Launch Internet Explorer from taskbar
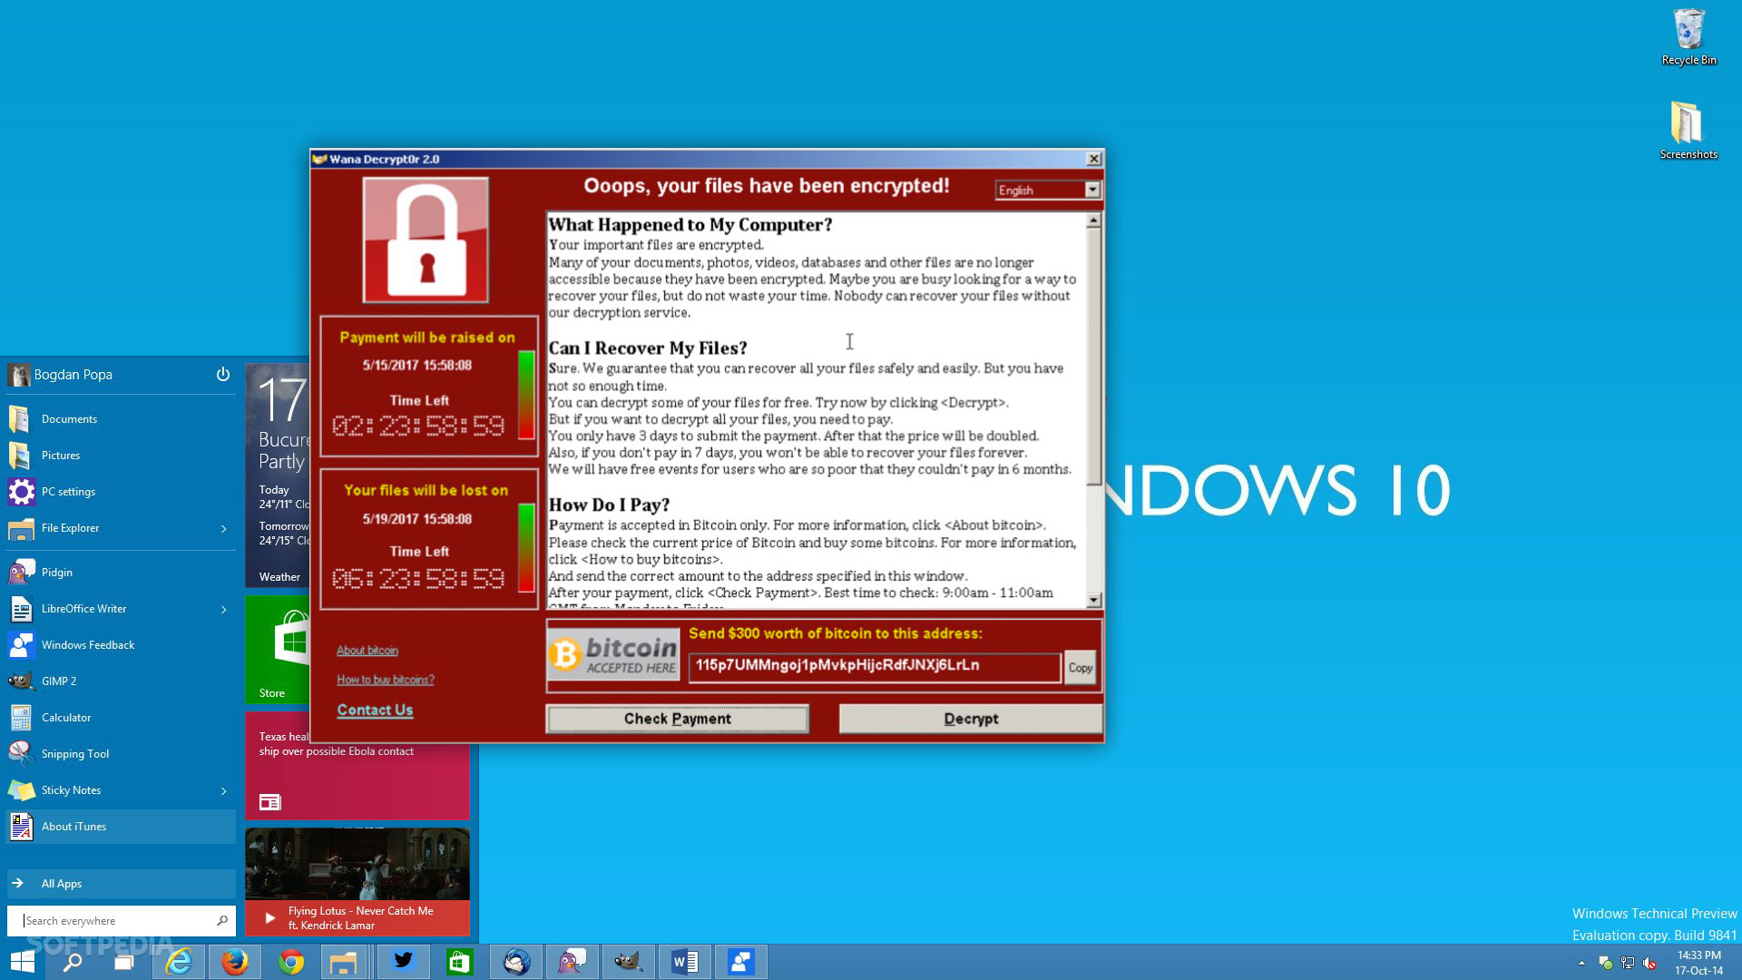1742x980 pixels. pos(179,962)
